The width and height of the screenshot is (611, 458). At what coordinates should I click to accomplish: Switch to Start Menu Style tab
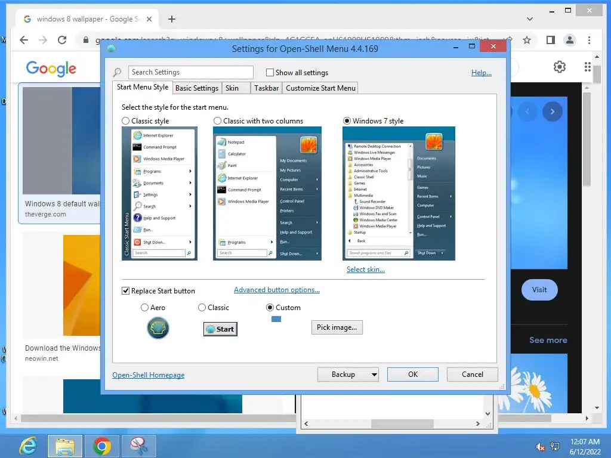pos(143,87)
